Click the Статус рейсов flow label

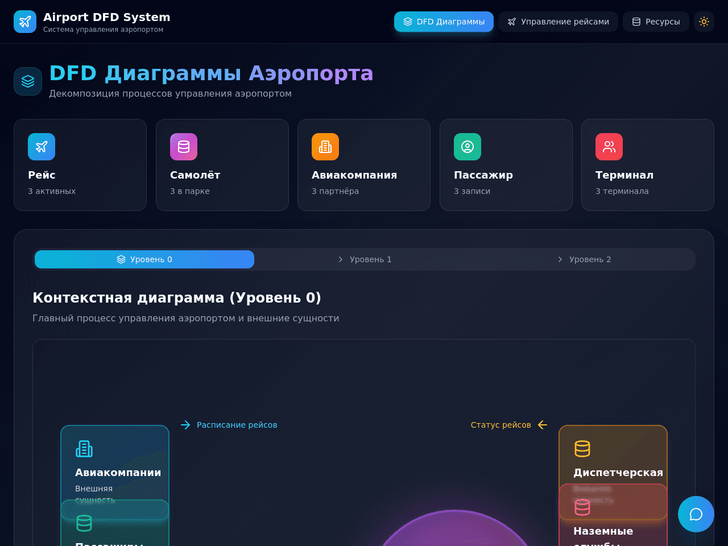tap(501, 425)
